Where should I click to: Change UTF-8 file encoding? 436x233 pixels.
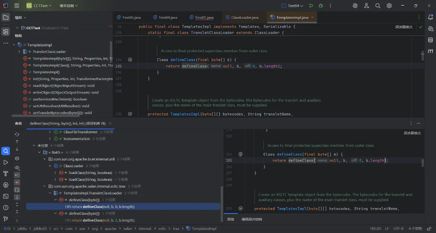coord(398,229)
